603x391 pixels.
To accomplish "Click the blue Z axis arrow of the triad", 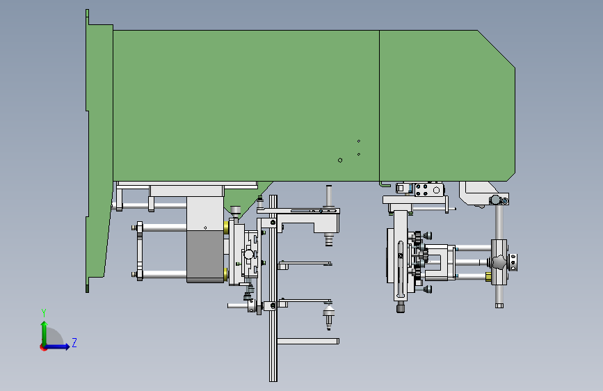I will pos(58,346).
